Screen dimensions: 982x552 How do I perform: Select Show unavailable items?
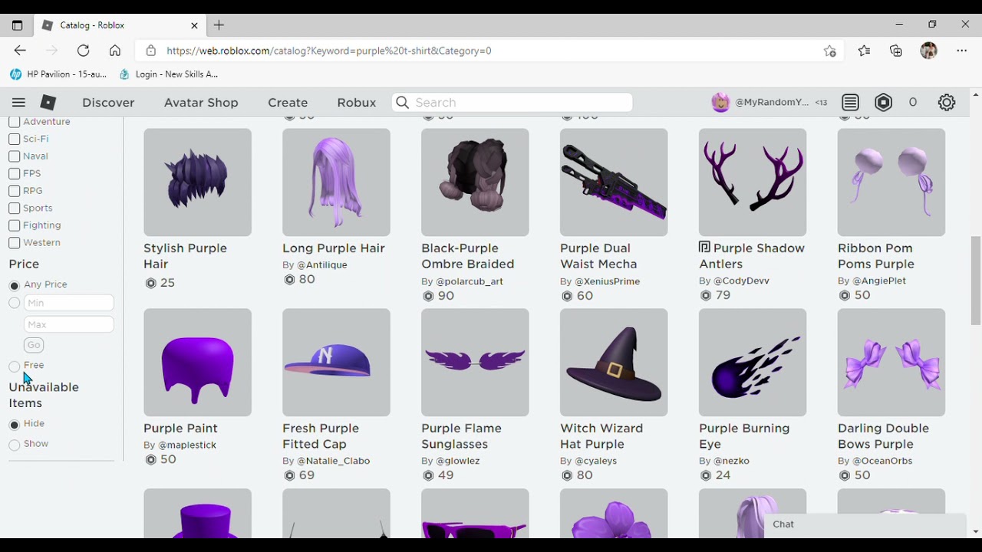pyautogui.click(x=14, y=445)
